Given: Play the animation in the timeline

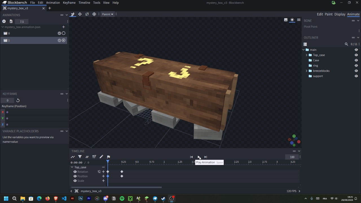Looking at the screenshot, I should pyautogui.click(x=199, y=157).
